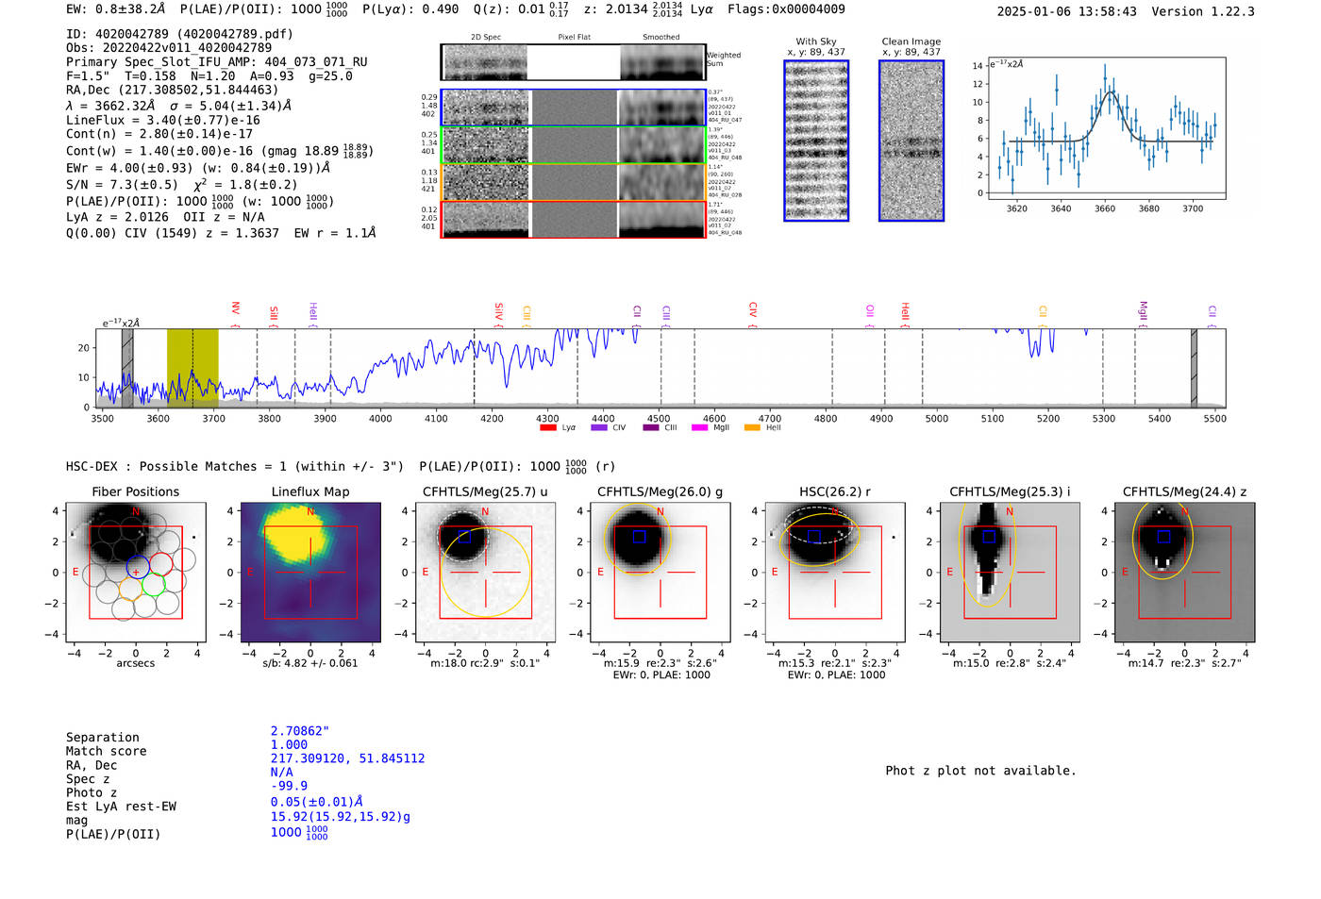
Task: Click the s/b: 4.82 +/- 0.061 caption
Action: point(310,663)
